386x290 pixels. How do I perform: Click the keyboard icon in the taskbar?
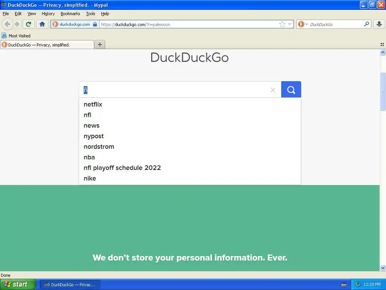(x=344, y=285)
